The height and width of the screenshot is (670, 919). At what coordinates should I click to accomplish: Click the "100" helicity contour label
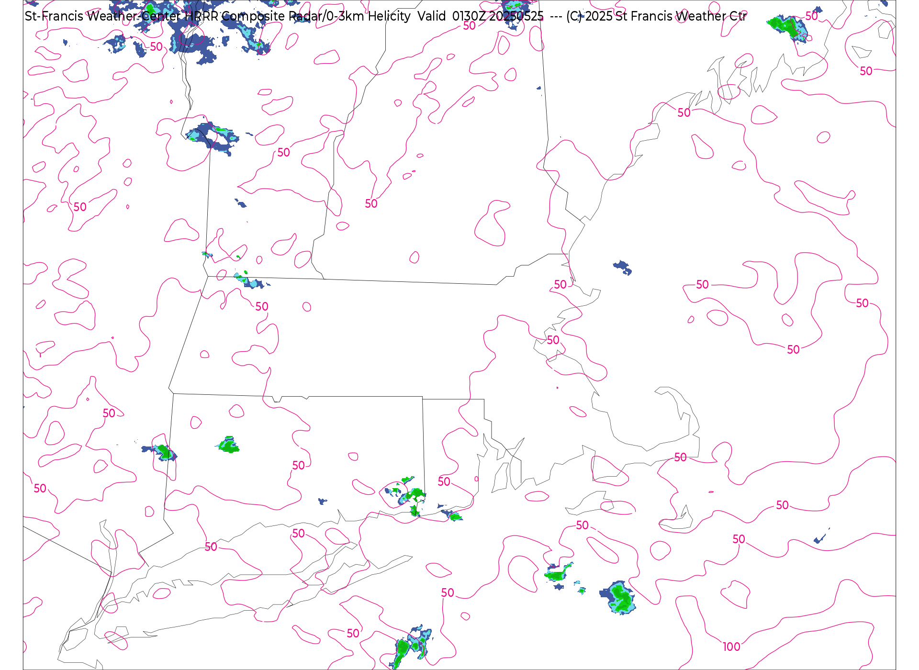tap(731, 647)
